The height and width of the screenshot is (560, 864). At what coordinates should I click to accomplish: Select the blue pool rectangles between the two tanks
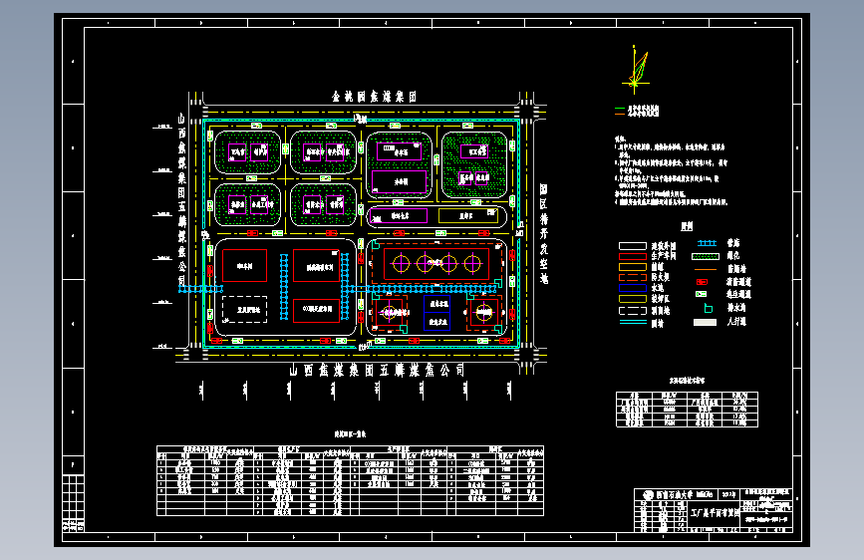point(436,313)
